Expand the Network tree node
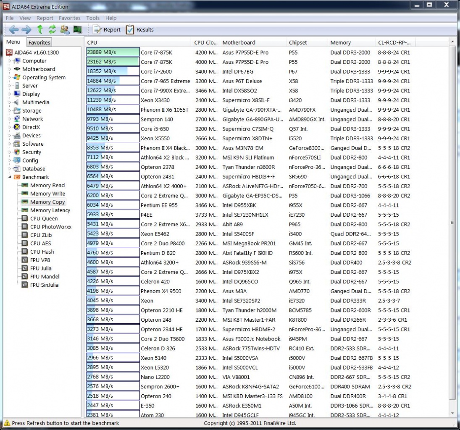 pos(10,119)
